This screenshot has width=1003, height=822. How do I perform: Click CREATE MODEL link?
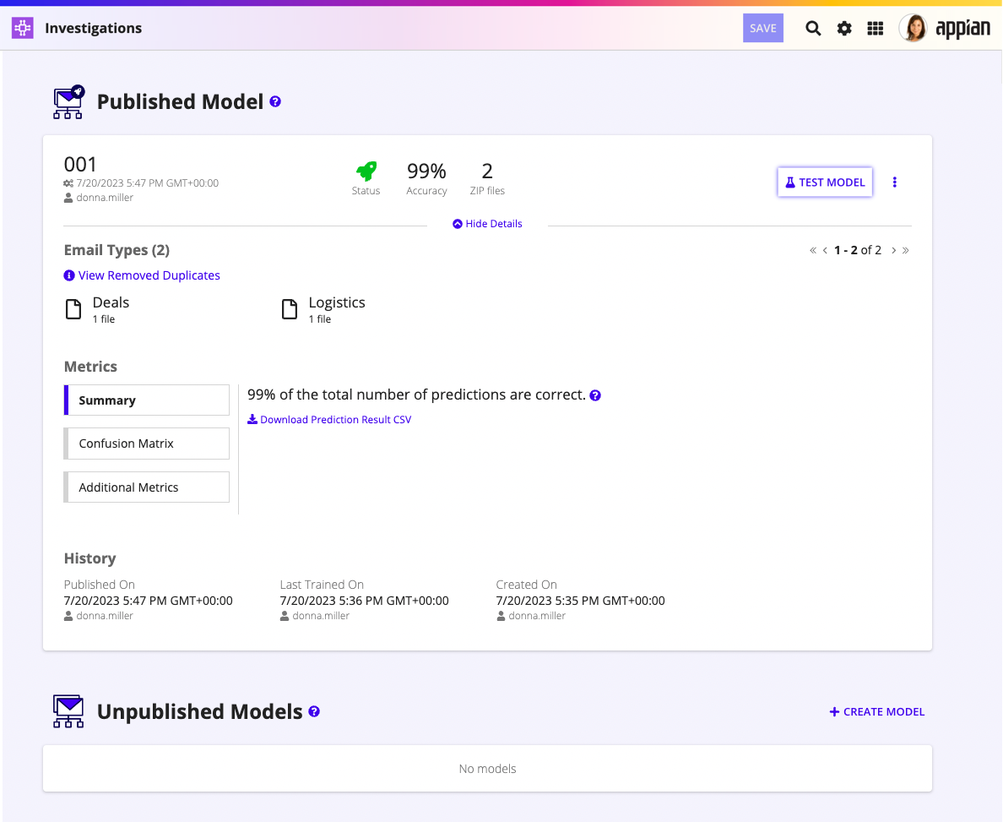tap(877, 712)
